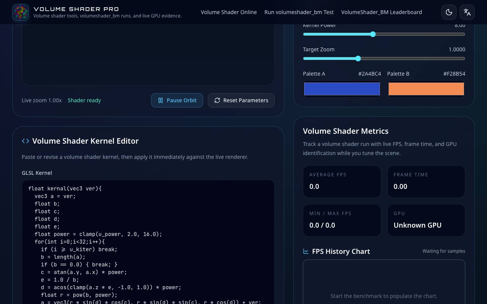Click the '#2A4BC4' Palette A hex value
Viewport: 487px width, 304px height.
(369, 74)
